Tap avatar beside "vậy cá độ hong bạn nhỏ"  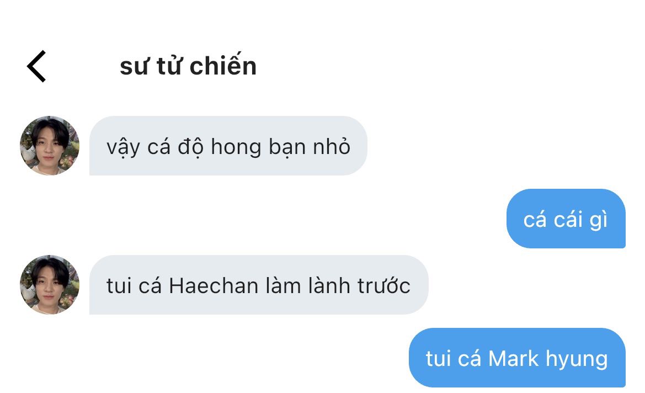[49, 146]
